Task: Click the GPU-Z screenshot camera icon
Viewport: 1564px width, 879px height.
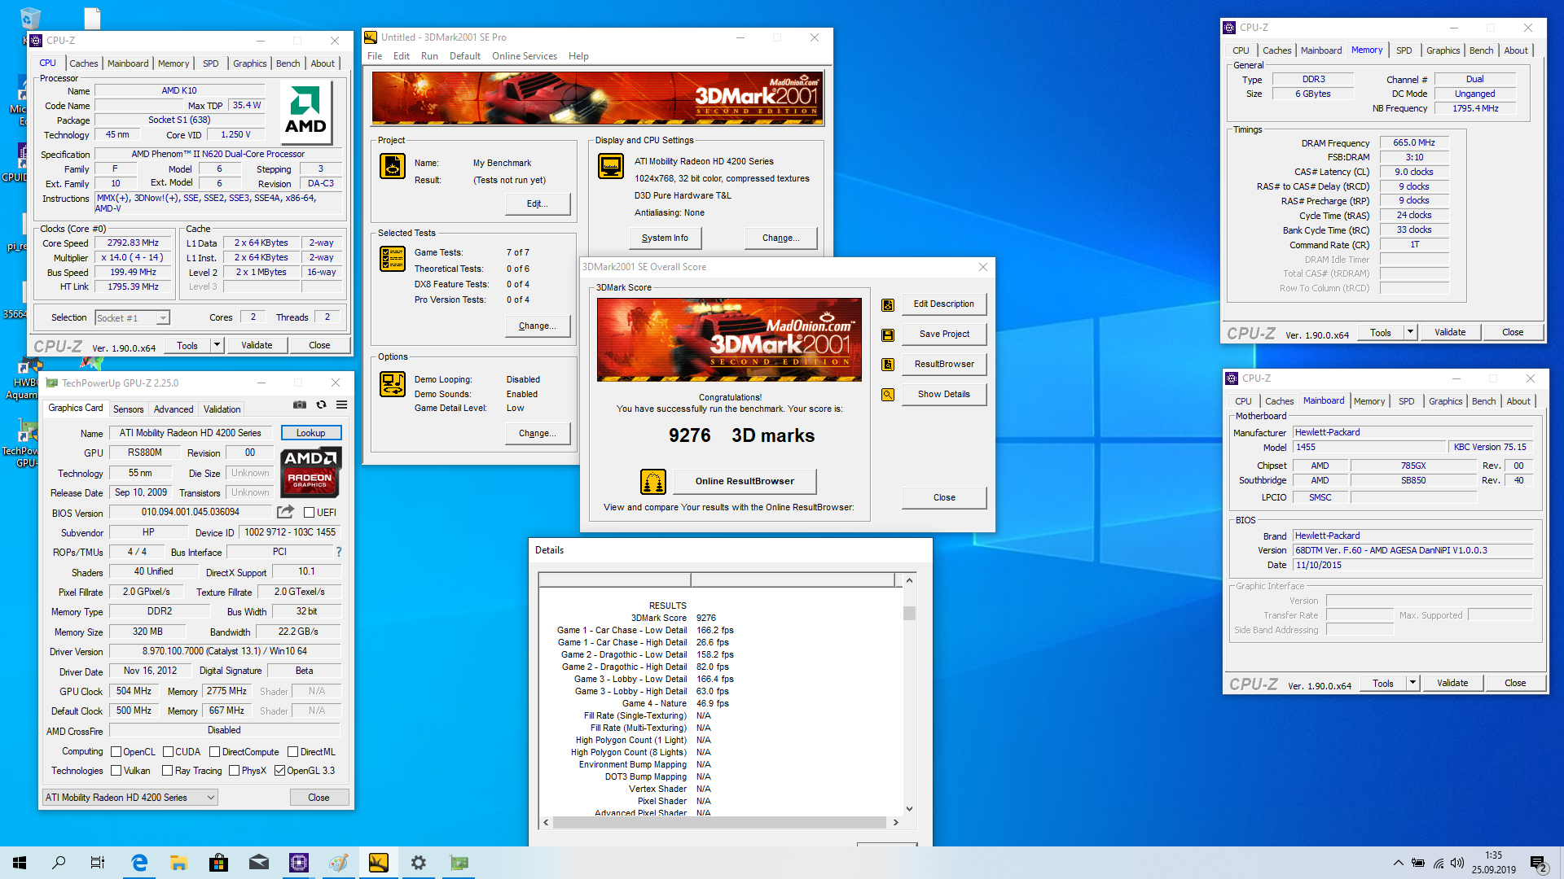Action: 300,405
